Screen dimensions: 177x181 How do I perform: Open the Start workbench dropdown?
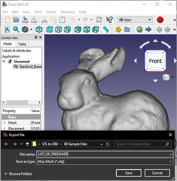(135, 20)
